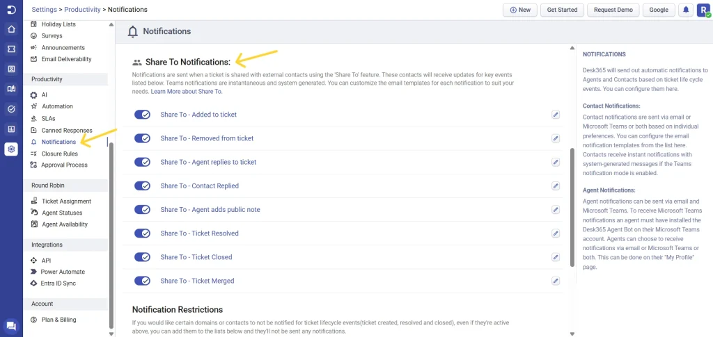Follow the Learn More about Share To link
Screen dimensions: 713x337
pos(187,92)
